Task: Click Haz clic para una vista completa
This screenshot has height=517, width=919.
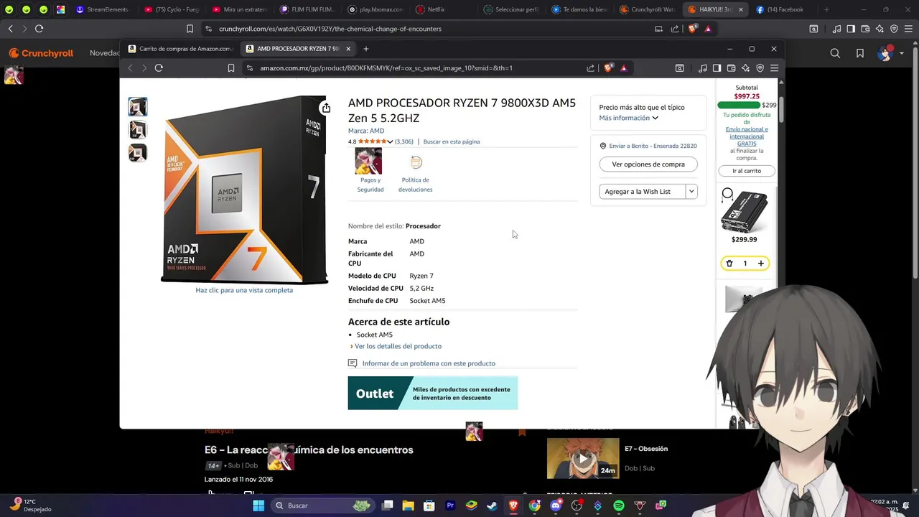Action: [244, 290]
